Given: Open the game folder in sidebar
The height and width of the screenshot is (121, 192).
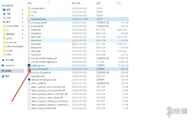Looking at the screenshot, I should [9, 38].
